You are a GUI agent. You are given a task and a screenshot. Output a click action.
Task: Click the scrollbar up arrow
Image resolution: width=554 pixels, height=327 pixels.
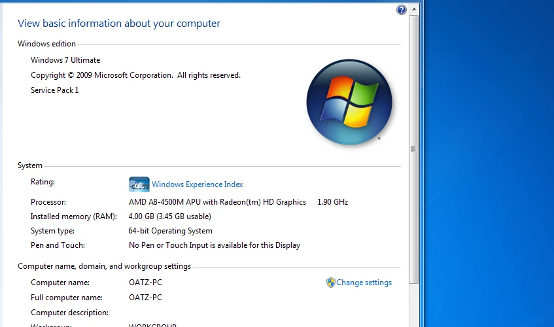click(x=414, y=10)
